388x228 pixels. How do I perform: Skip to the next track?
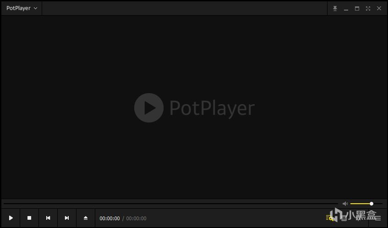coord(67,218)
